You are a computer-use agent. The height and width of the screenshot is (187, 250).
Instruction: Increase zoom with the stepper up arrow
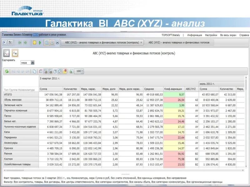pos(82,70)
